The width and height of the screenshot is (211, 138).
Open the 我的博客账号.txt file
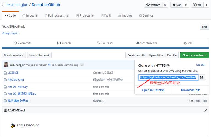coord(18,101)
